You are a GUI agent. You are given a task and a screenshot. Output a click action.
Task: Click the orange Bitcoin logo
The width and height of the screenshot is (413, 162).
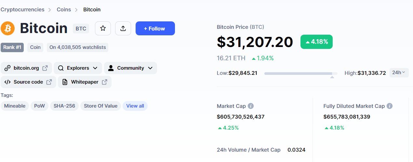click(x=8, y=29)
